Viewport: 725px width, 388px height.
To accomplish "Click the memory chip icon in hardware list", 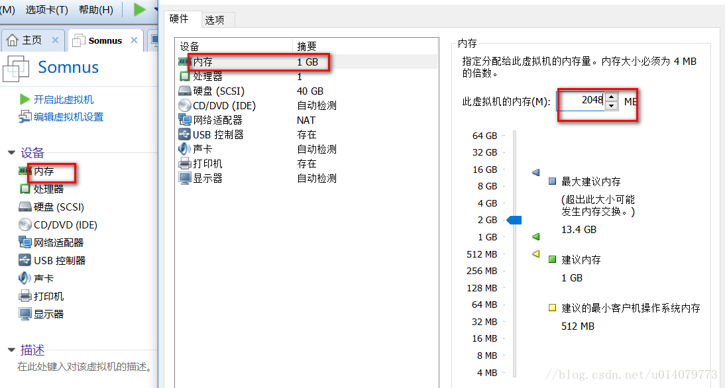I will (184, 62).
